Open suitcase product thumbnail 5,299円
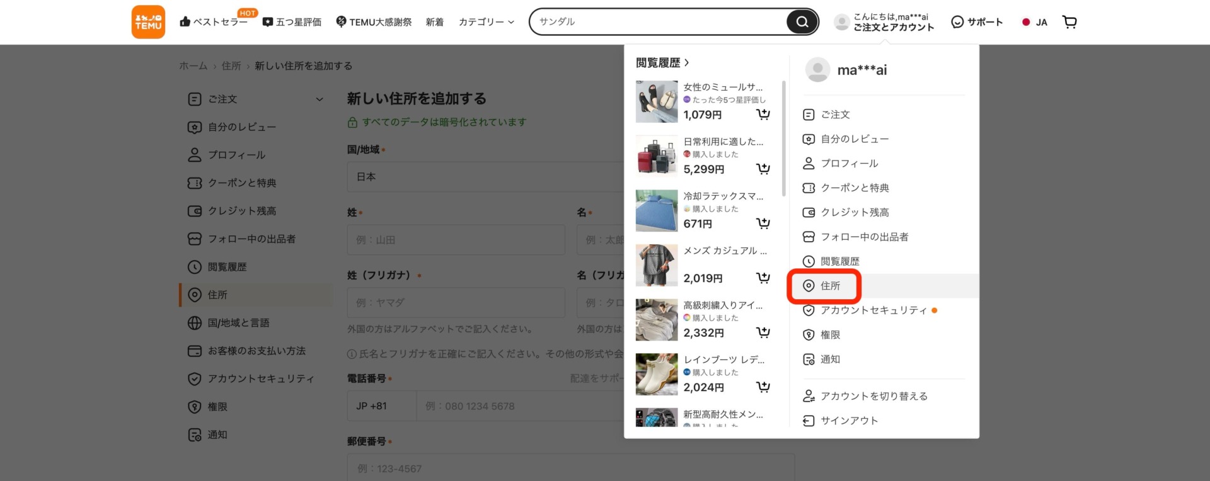The height and width of the screenshot is (481, 1210). click(657, 156)
